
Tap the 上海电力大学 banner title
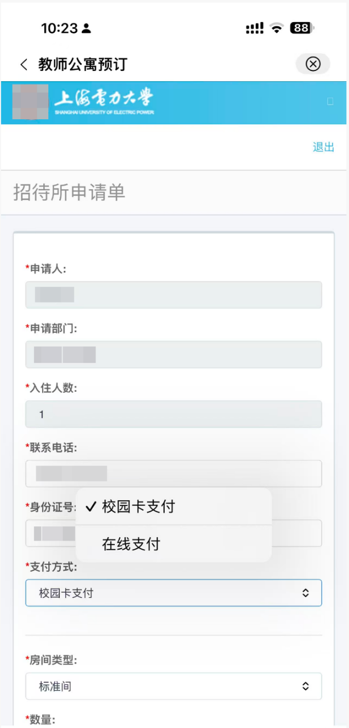pyautogui.click(x=104, y=102)
